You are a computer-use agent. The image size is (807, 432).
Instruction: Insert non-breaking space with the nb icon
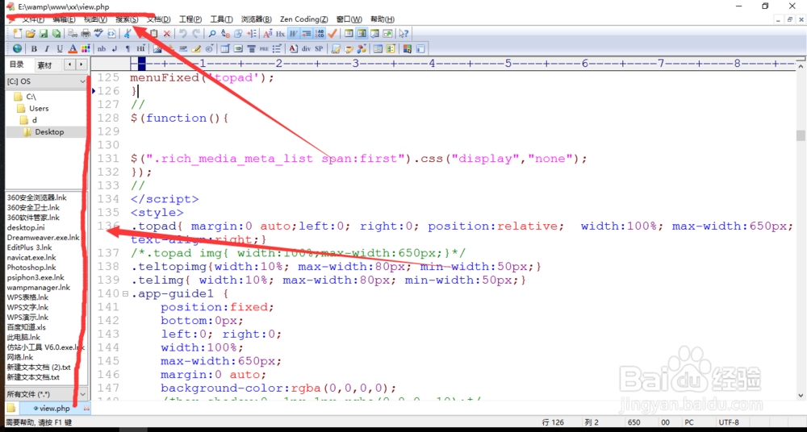[102, 49]
